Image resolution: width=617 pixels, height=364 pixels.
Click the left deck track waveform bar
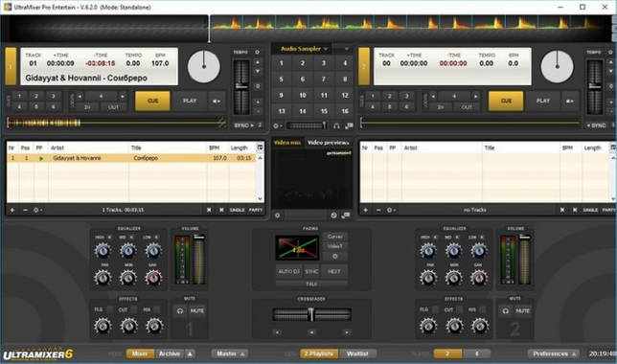coord(117,124)
